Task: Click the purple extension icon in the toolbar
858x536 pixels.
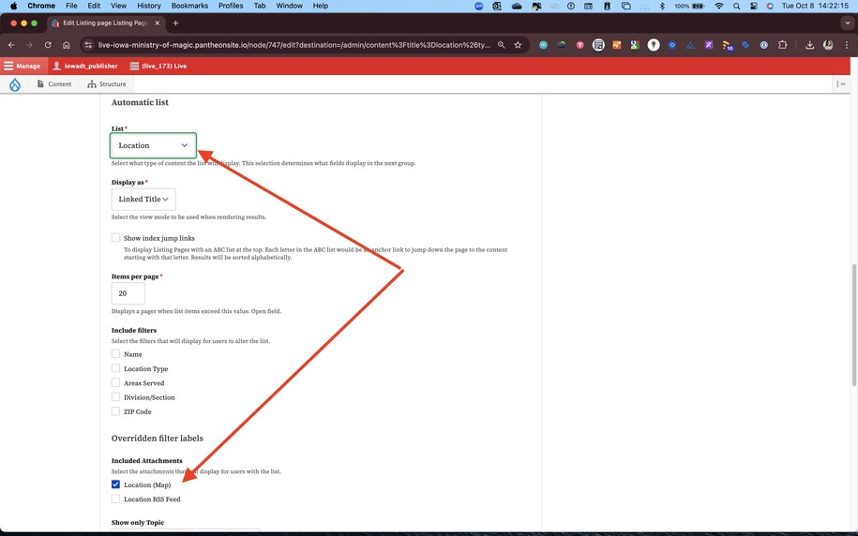Action: coord(709,45)
